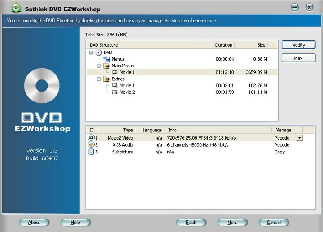Collapse the Extras tree branch
Viewport: 323px width, 232px height.
click(99, 79)
